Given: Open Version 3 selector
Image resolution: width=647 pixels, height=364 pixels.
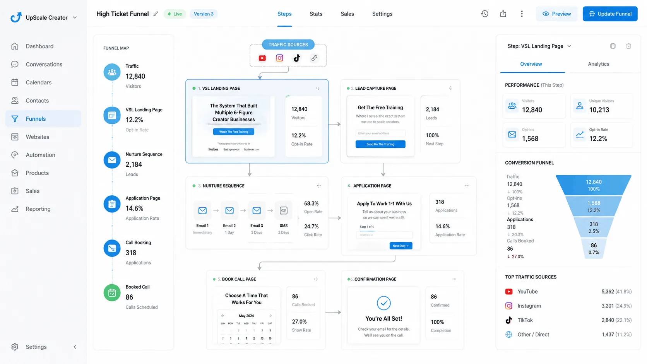Looking at the screenshot, I should pos(204,14).
